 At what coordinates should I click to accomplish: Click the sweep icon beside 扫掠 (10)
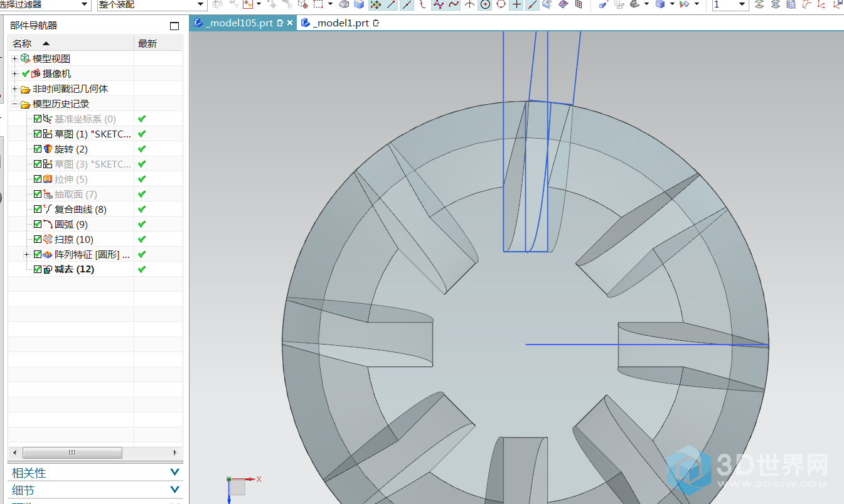coord(48,239)
